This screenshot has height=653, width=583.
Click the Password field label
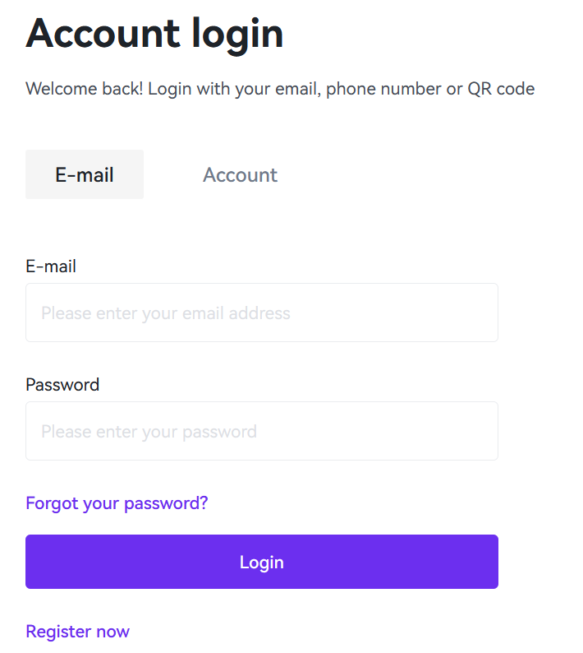pos(62,385)
